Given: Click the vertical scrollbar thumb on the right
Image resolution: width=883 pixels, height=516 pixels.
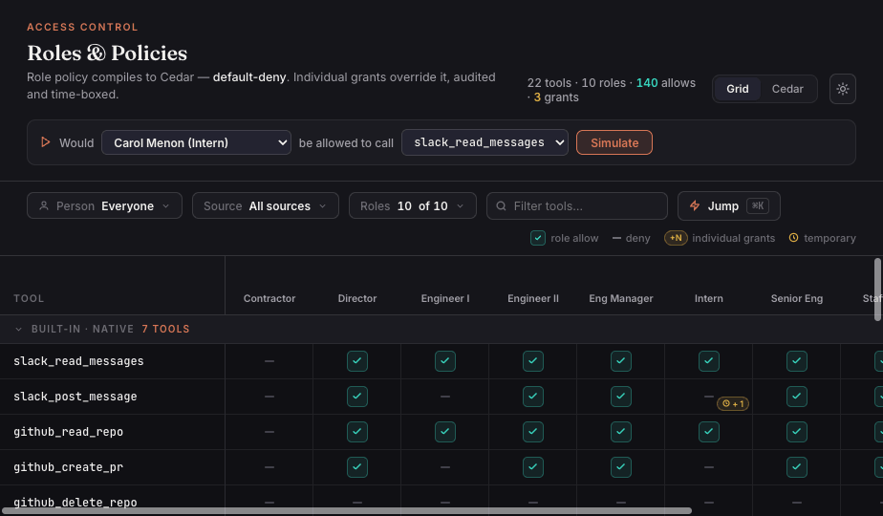Looking at the screenshot, I should (877, 290).
